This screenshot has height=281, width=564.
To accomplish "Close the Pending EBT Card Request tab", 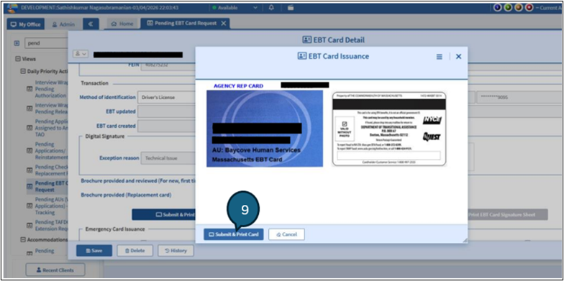I will coord(223,23).
